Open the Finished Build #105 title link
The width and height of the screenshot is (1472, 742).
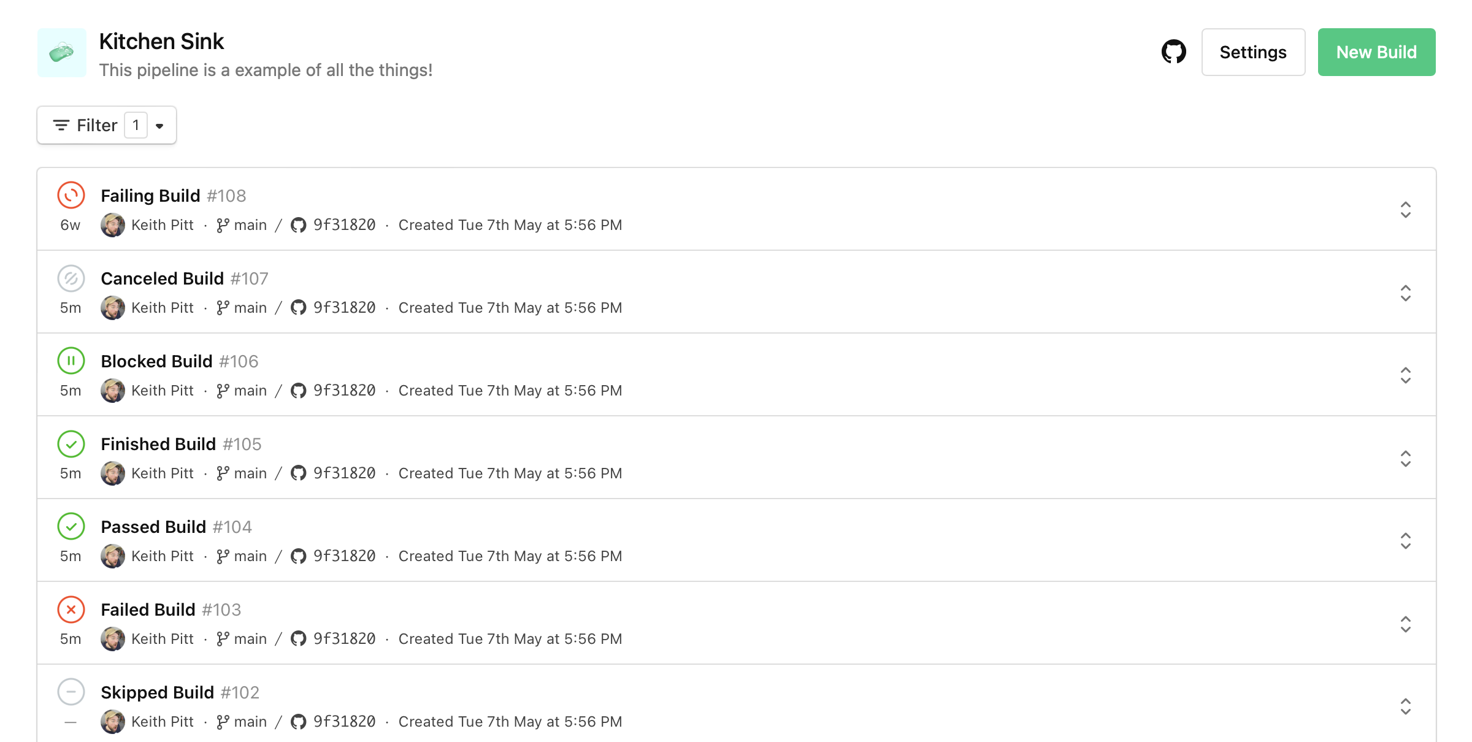(x=158, y=444)
